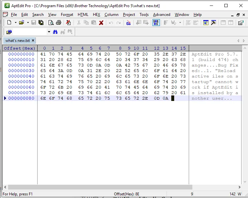The height and width of the screenshot is (198, 248).
Task: Toggle the line numbers icon
Action: [x=188, y=22]
